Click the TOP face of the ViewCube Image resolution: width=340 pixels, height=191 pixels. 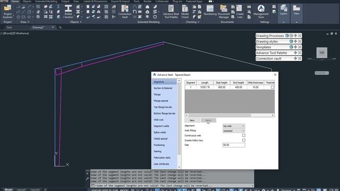(322, 53)
